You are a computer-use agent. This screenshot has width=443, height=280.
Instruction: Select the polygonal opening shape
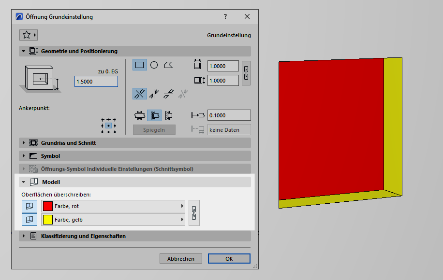[168, 65]
